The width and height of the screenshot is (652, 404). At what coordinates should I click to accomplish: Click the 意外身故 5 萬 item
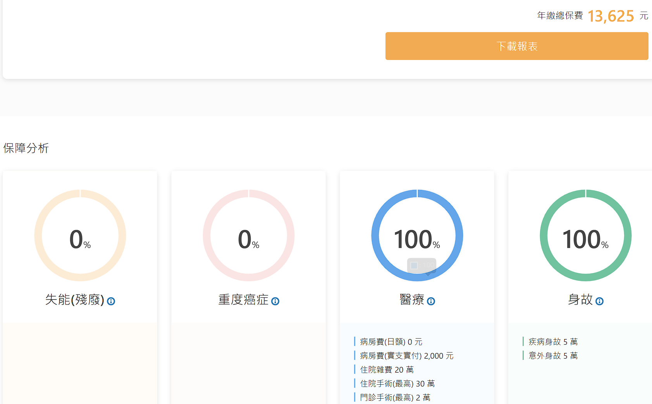point(553,356)
